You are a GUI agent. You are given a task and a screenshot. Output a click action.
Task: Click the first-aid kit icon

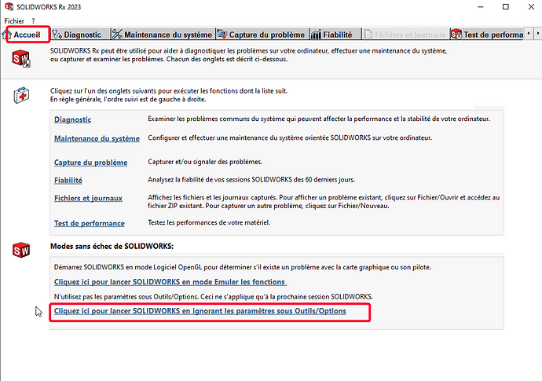click(x=21, y=95)
